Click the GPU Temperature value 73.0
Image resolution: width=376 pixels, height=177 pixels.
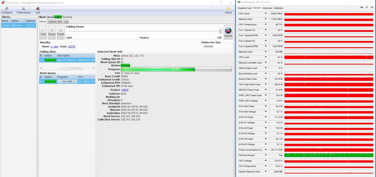[x=276, y=24]
